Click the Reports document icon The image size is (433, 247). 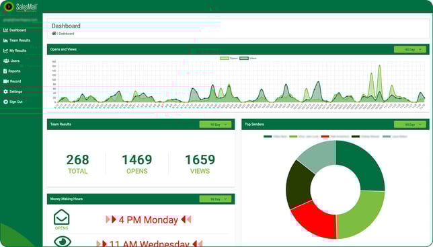click(x=5, y=71)
